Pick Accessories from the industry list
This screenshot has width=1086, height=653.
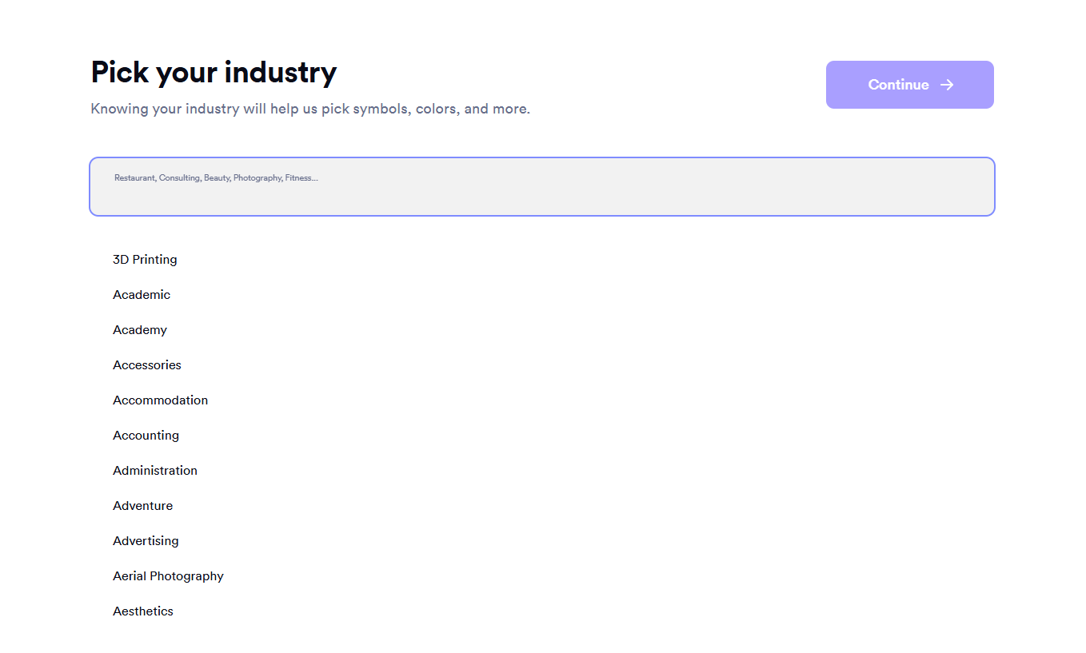[147, 365]
